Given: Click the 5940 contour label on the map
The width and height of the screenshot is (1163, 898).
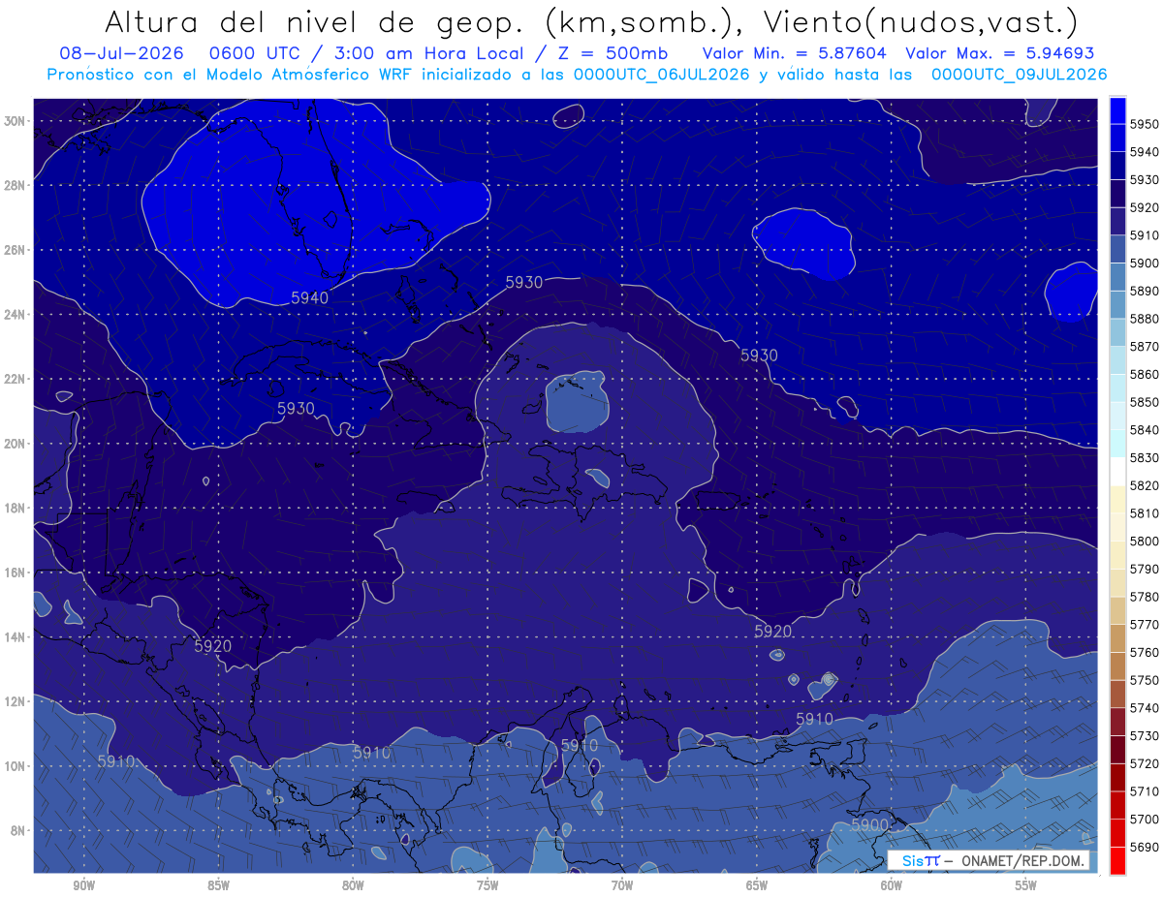Looking at the screenshot, I should (x=310, y=297).
